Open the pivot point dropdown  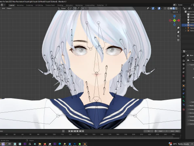pyautogui.click(x=71, y=9)
